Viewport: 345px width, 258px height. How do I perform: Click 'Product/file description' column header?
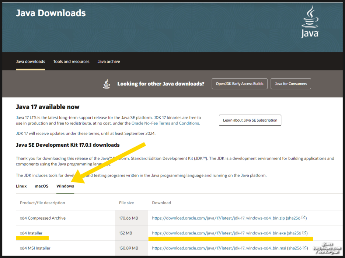pos(42,203)
